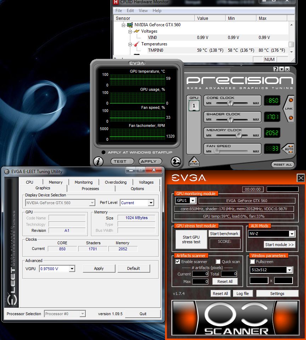Viewport: 306px width, 340px height.
Task: Click the NVIDIA GeForce GTX 560 card icon
Action: coord(130,25)
